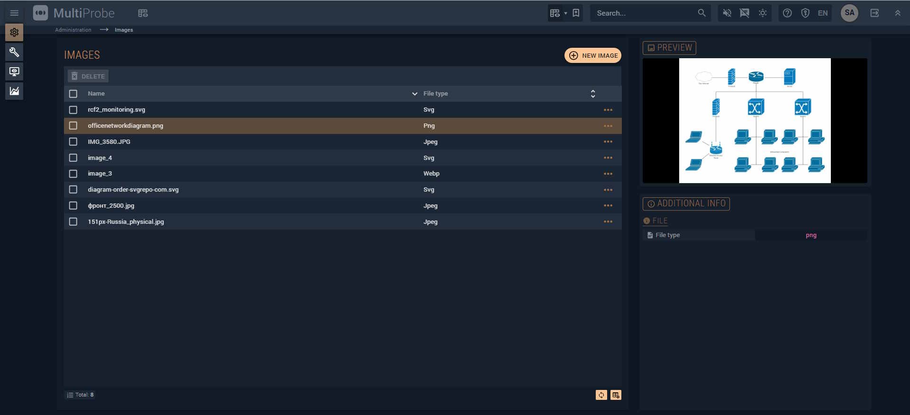Check the select-all checkbox in header
This screenshot has width=910, height=415.
tap(73, 94)
